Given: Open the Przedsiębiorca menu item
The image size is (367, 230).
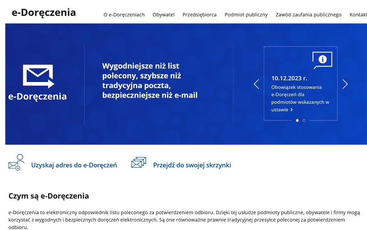Looking at the screenshot, I should tap(200, 14).
